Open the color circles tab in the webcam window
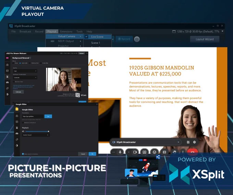 coord(7,65)
